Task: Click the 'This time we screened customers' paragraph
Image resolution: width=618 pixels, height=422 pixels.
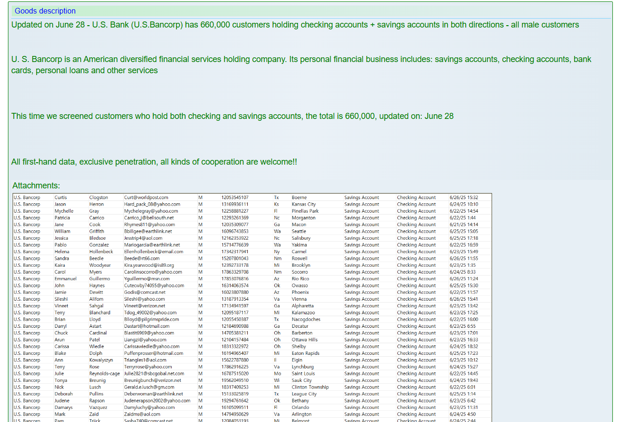Action: (x=232, y=116)
